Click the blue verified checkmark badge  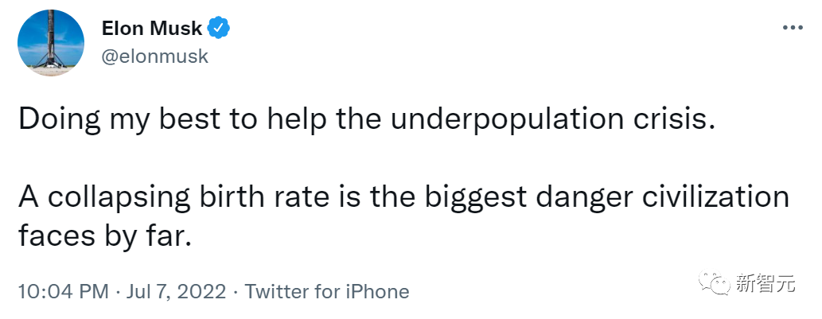(x=219, y=29)
